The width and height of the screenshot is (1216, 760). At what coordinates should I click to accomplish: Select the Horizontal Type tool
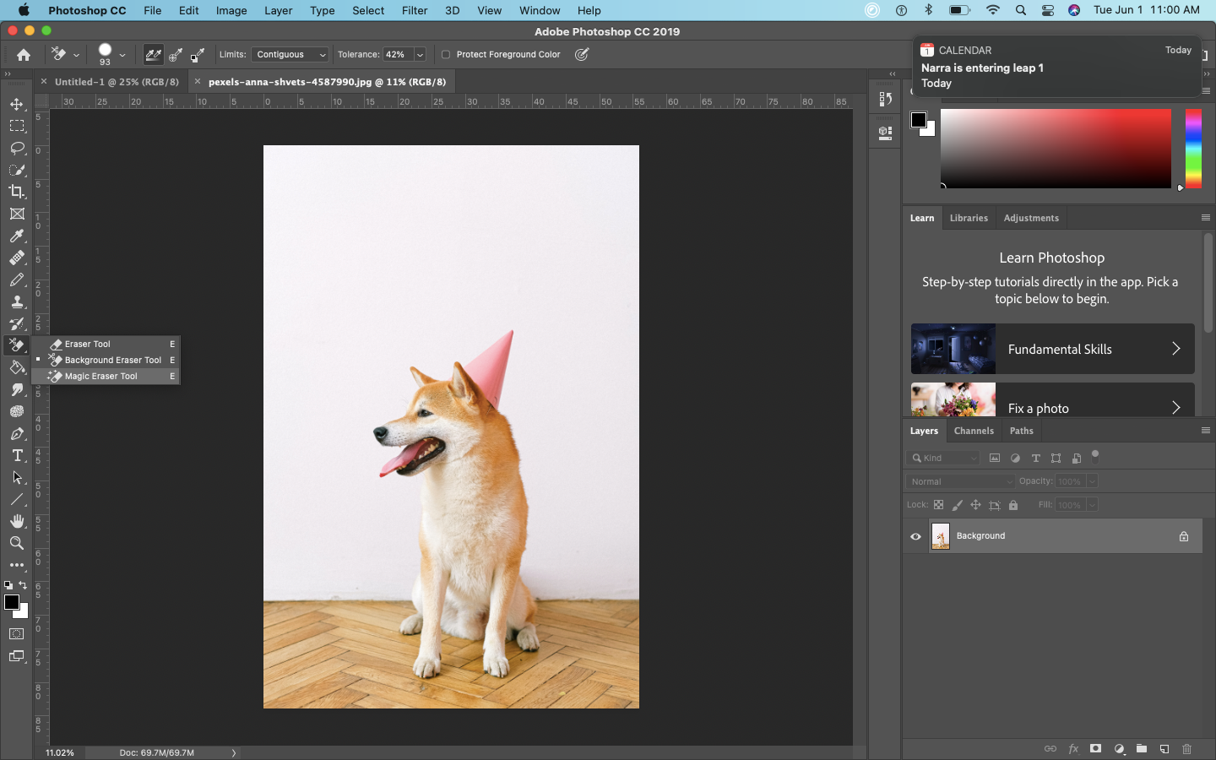17,455
